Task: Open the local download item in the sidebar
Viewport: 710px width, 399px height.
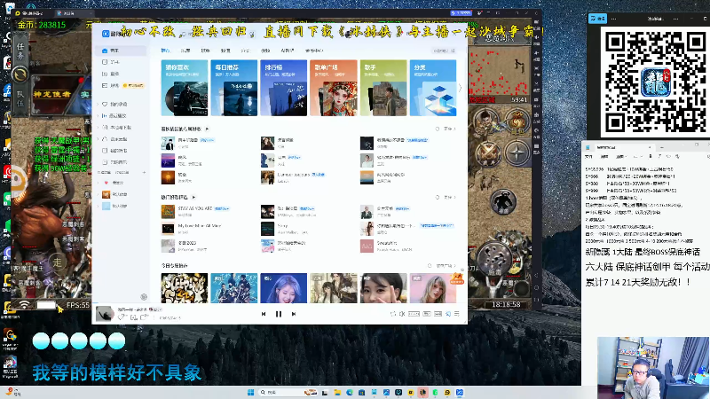Action: click(117, 128)
